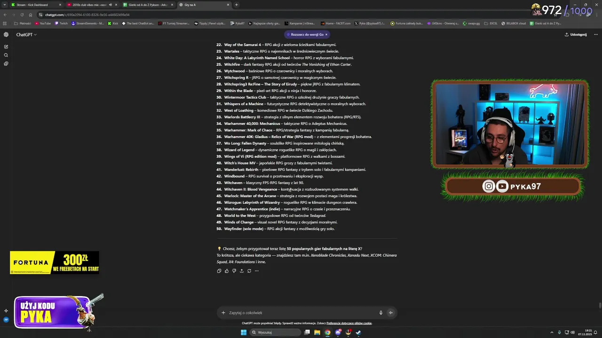Open the YouTube bookmark
The height and width of the screenshot is (338, 602).
coord(43,23)
